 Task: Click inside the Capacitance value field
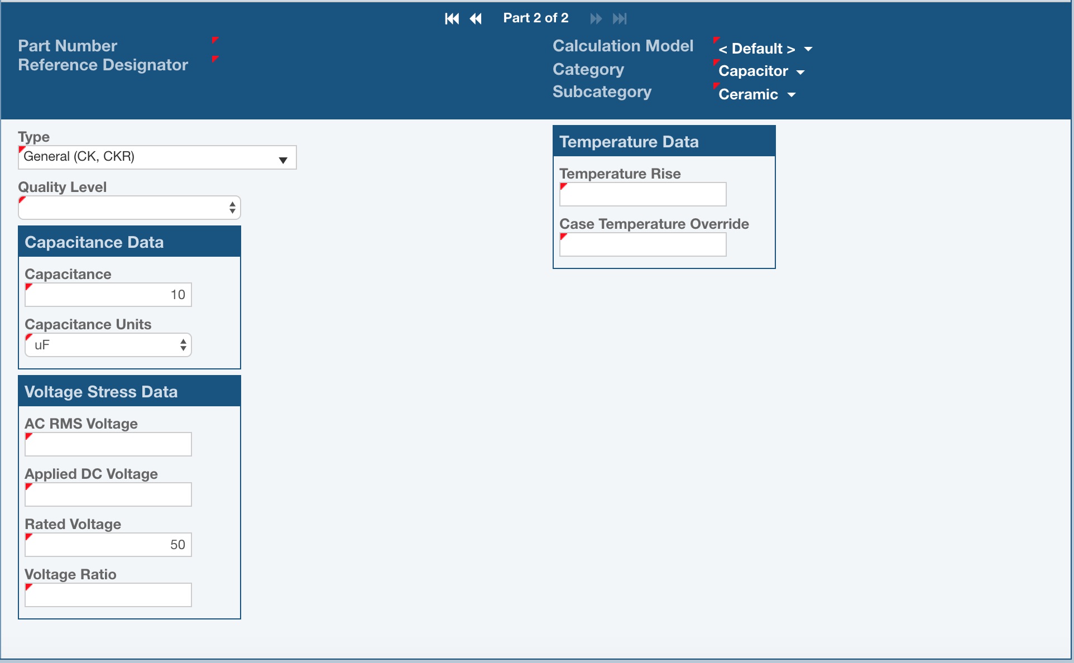coord(108,295)
